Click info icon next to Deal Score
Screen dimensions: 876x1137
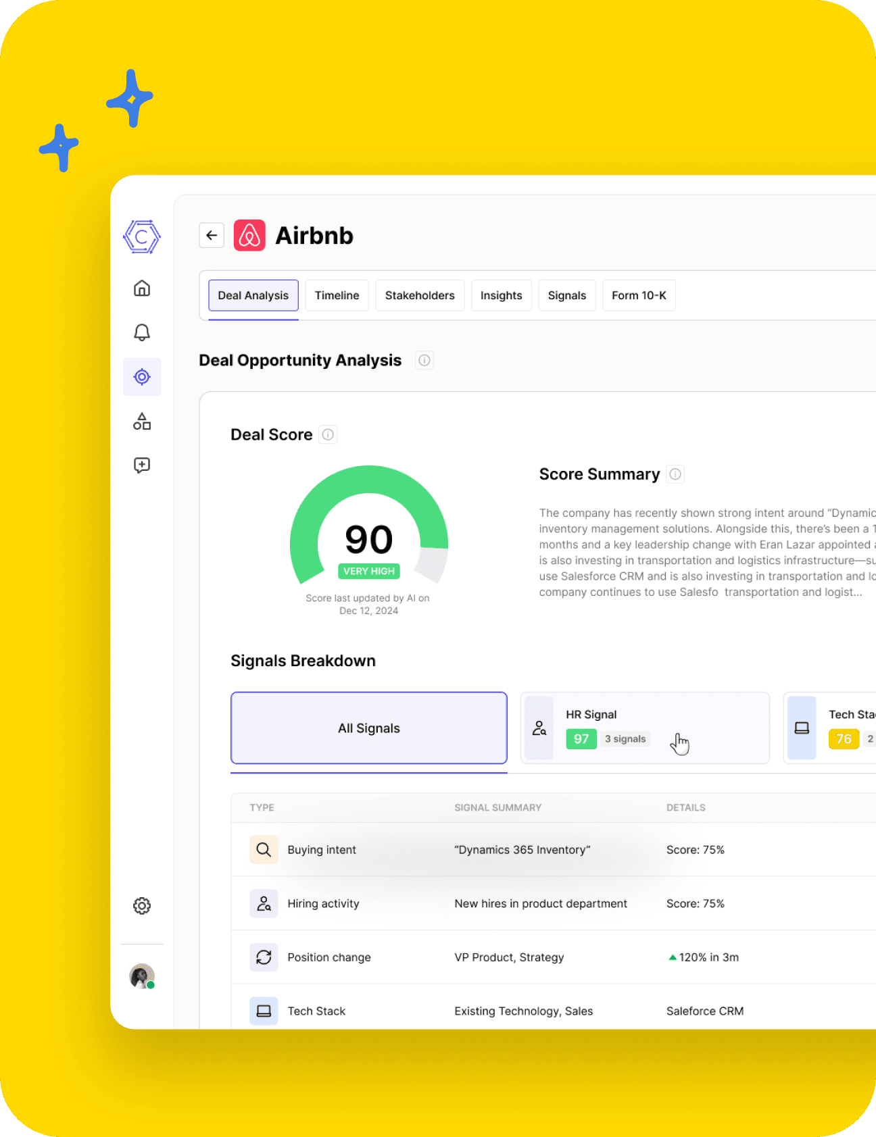pyautogui.click(x=328, y=434)
